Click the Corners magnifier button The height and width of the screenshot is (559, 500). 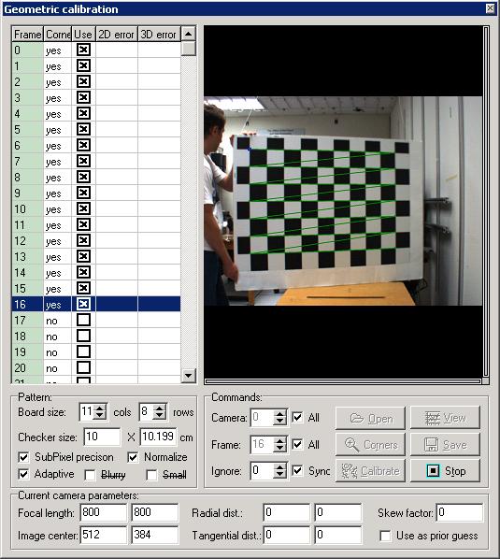point(370,444)
